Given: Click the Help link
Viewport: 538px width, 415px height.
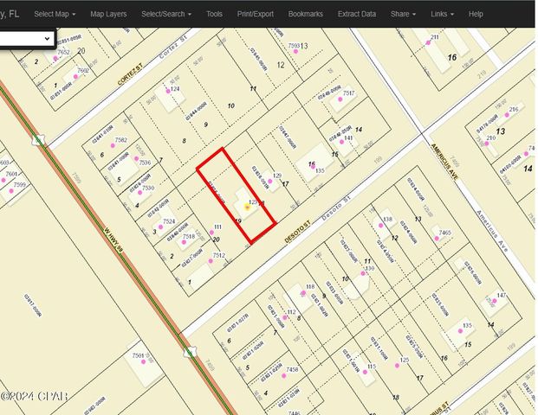Looking at the screenshot, I should click(476, 14).
